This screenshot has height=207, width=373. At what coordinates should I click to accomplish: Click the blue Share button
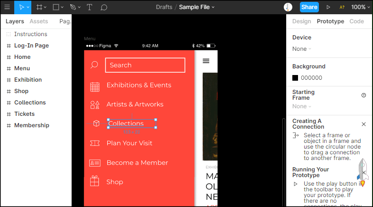(309, 7)
